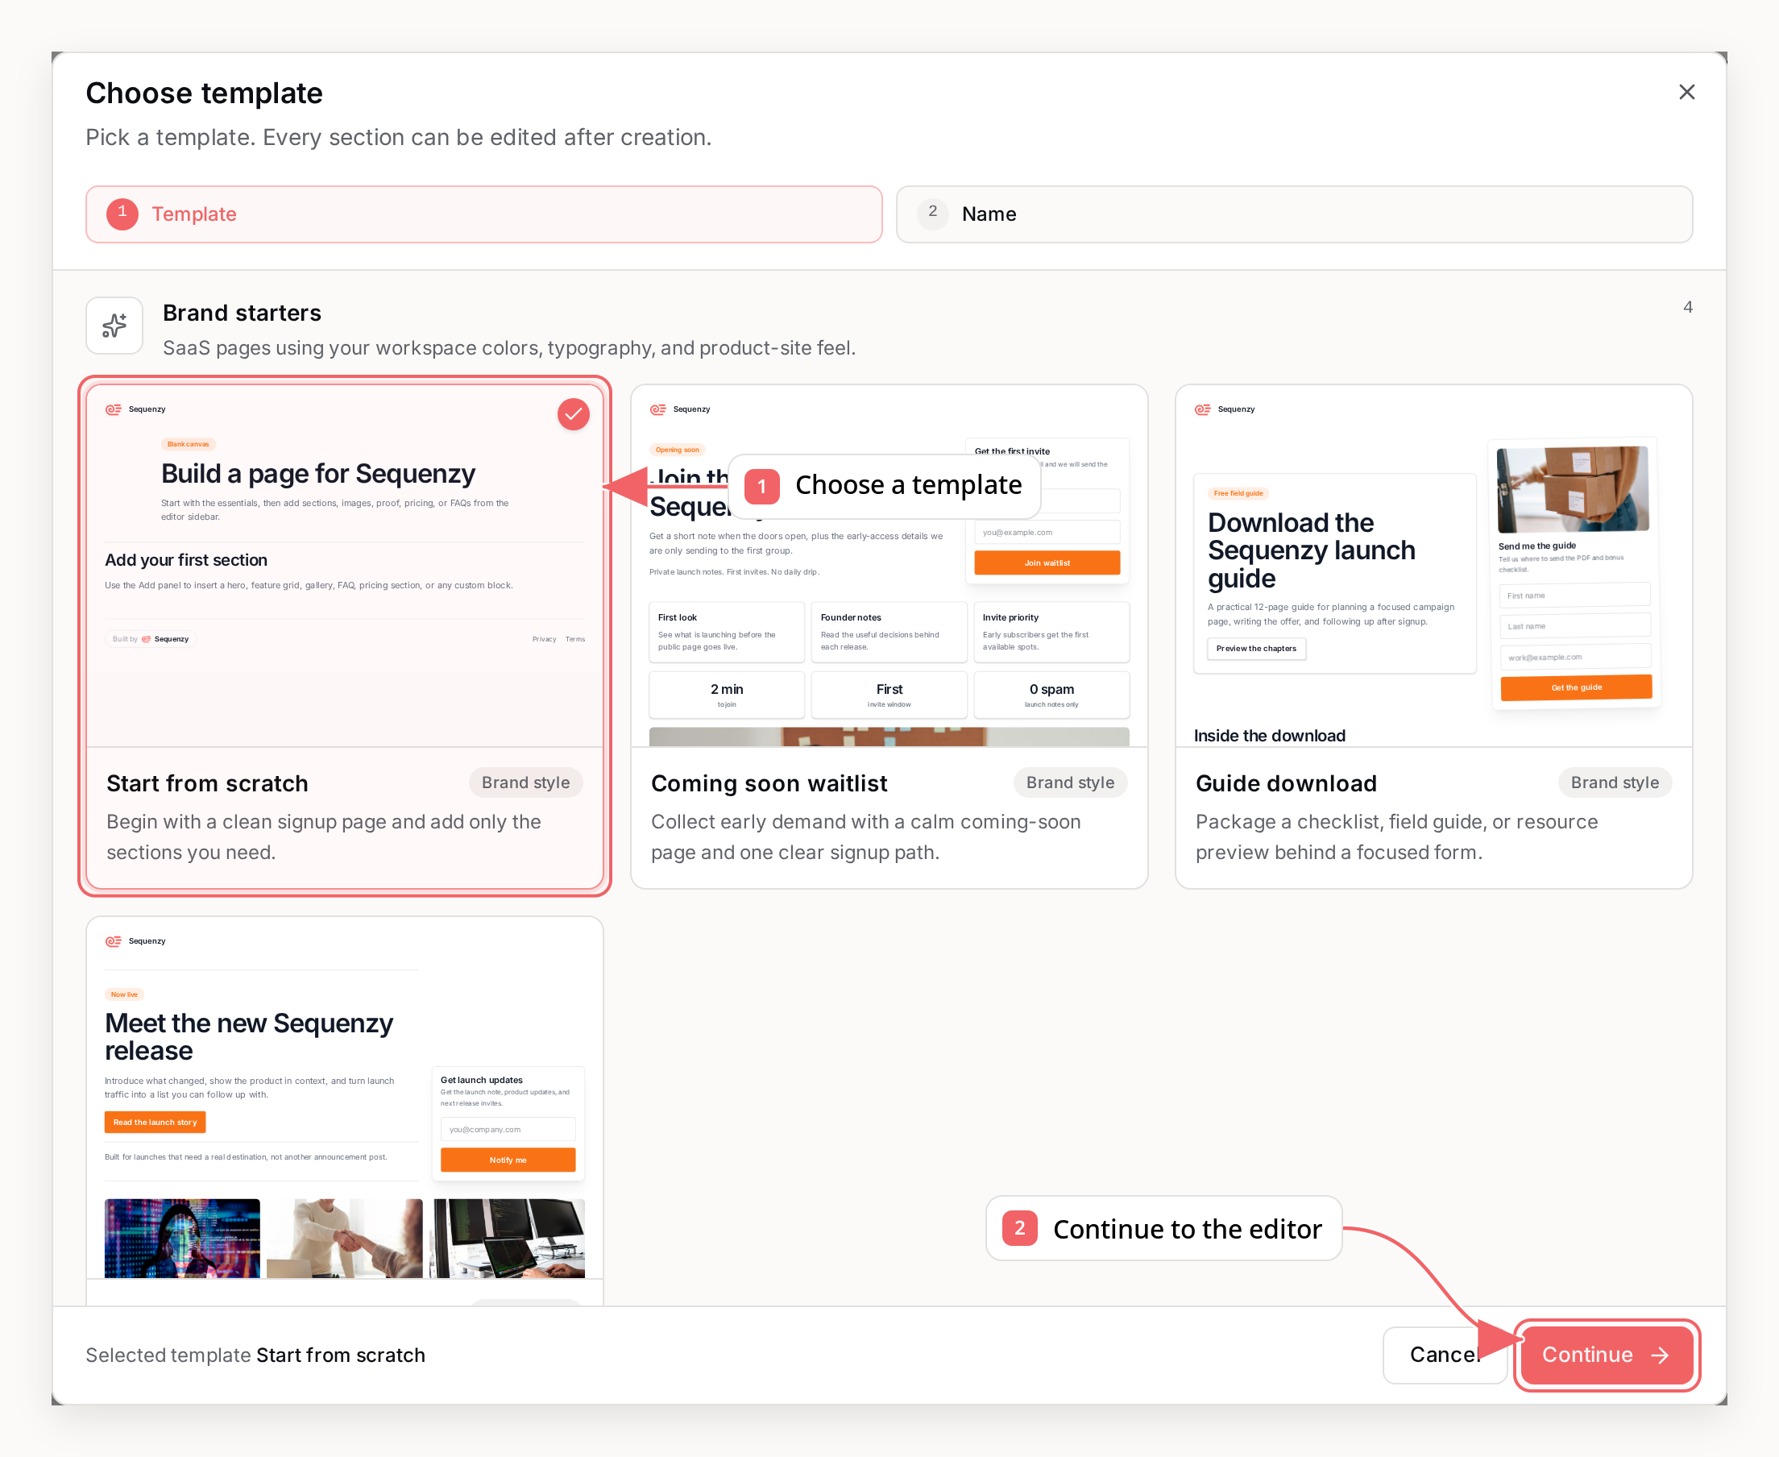Select the Coming soon waitlist template card
Viewport: 1779px width, 1457px height.
click(x=889, y=636)
